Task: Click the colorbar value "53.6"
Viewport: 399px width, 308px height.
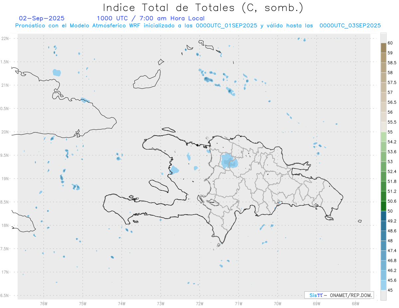Action: 392,152
